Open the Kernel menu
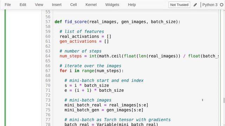 tap(91, 5)
